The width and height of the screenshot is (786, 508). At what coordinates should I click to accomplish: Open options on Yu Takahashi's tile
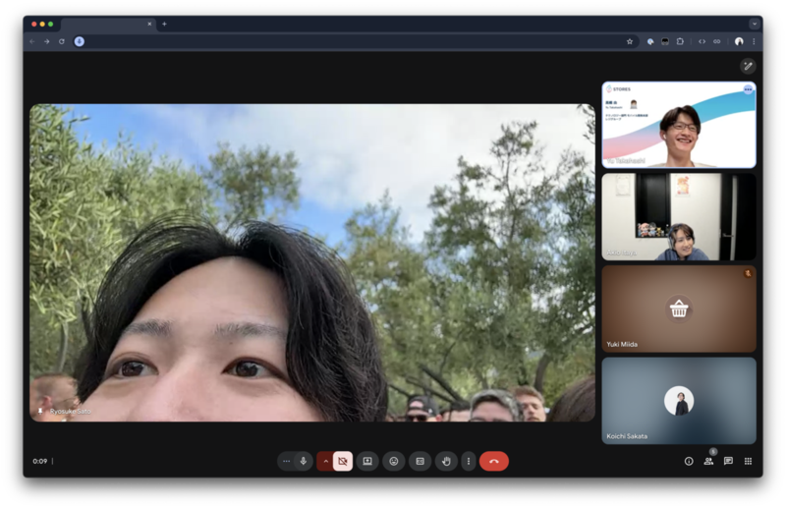pyautogui.click(x=748, y=89)
